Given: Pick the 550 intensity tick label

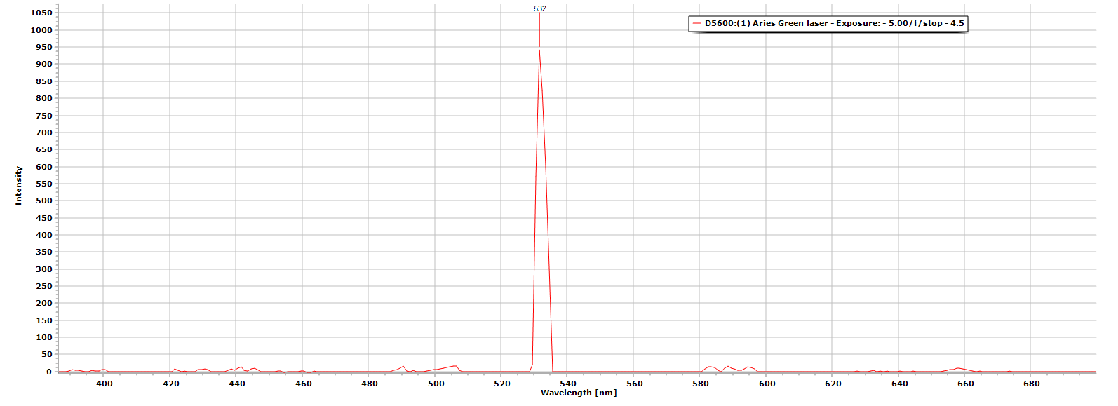Looking at the screenshot, I should [44, 184].
